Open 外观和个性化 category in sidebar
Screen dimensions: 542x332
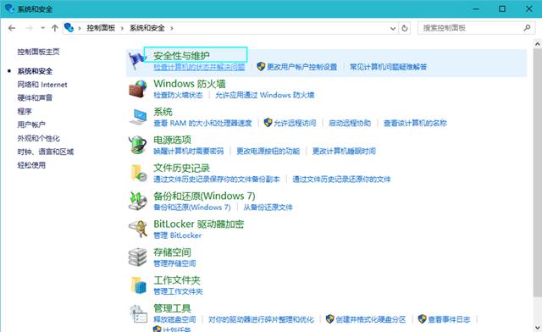(x=38, y=138)
